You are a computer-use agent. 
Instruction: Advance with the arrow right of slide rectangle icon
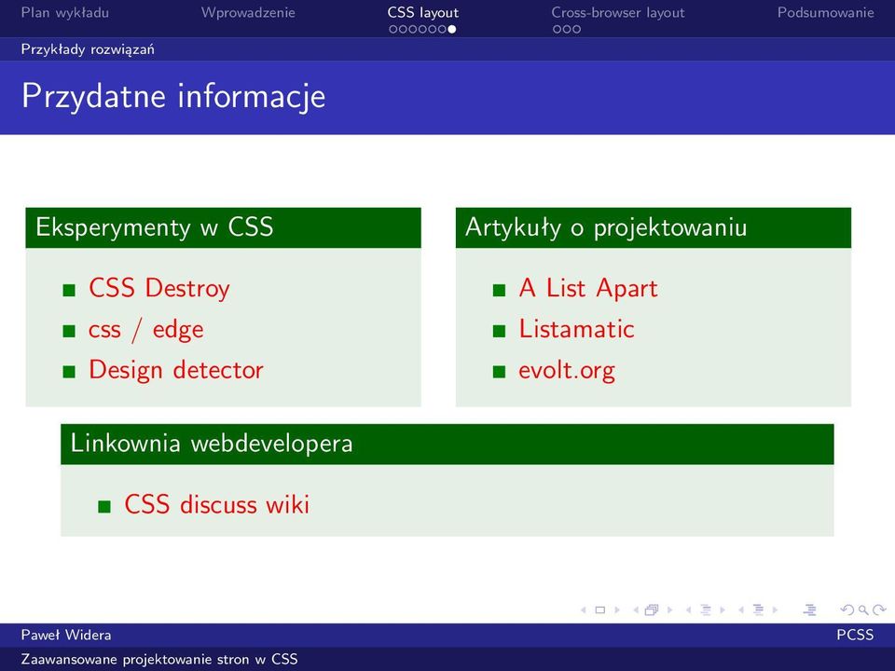tap(617, 609)
